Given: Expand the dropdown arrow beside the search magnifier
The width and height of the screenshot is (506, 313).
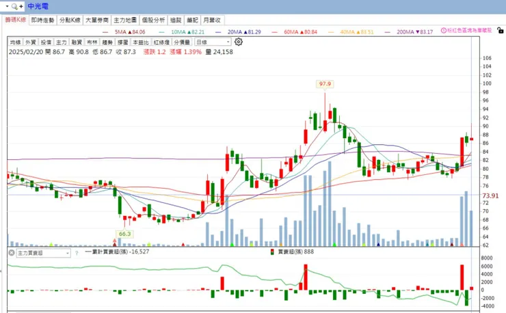Looking at the screenshot, I should pos(7,6).
